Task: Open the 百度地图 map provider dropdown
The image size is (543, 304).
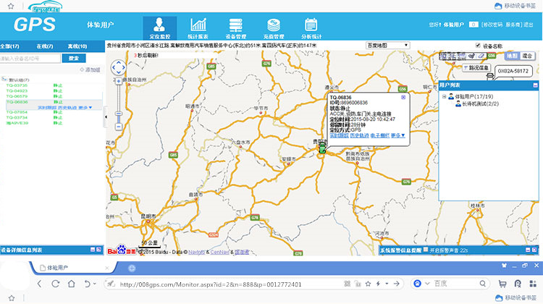Action: 387,46
